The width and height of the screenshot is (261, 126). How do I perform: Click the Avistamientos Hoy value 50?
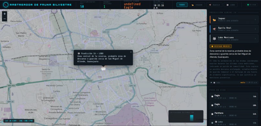tap(82, 7)
